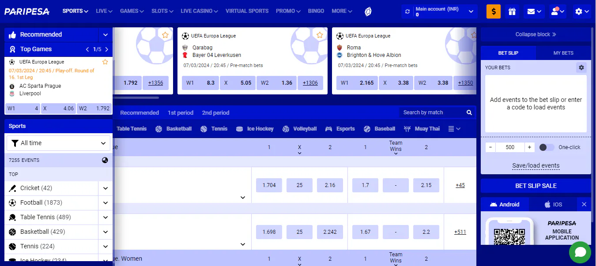Go to next Top Games slide
This screenshot has height=266, width=596.
coord(106,49)
